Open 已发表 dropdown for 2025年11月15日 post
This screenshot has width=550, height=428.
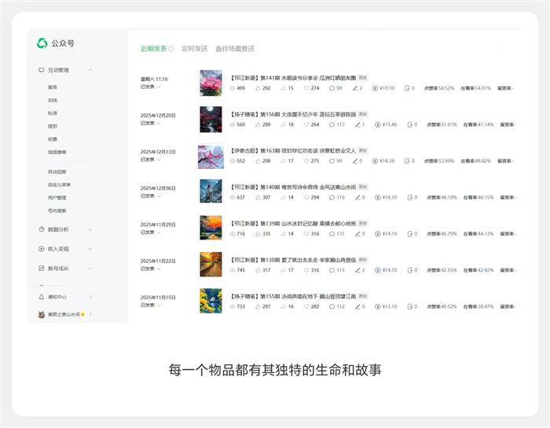[159, 305]
